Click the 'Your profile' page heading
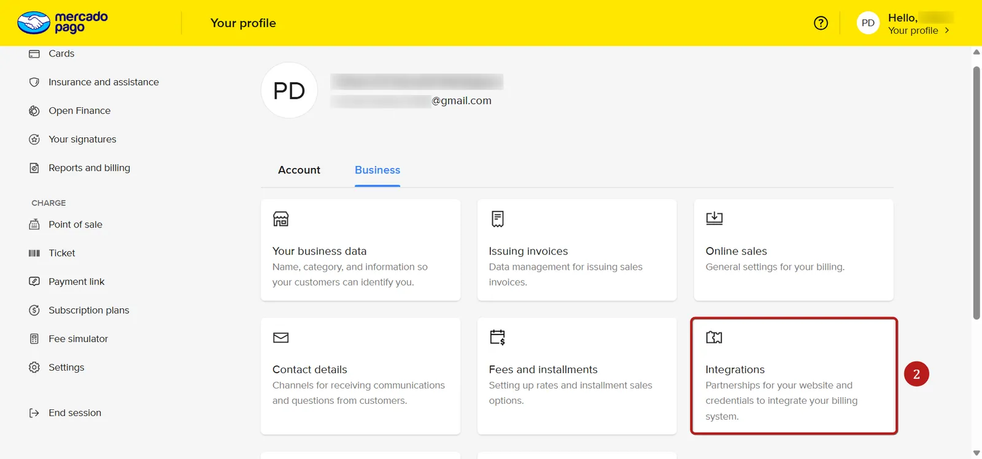The width and height of the screenshot is (982, 459). tap(243, 23)
